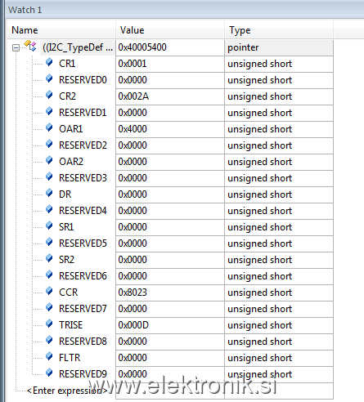This screenshot has height=402, width=364.
Task: Click the 'unsigned short' type of FLTR
Action: pyautogui.click(x=260, y=358)
